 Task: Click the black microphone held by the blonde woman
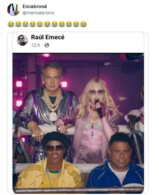(99, 108)
